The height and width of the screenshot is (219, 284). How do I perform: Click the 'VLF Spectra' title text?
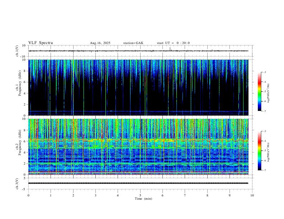[x=41, y=43]
